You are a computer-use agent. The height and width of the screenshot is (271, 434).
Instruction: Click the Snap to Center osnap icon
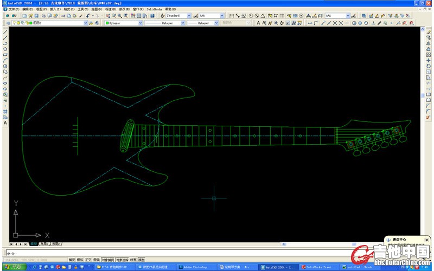(354, 23)
